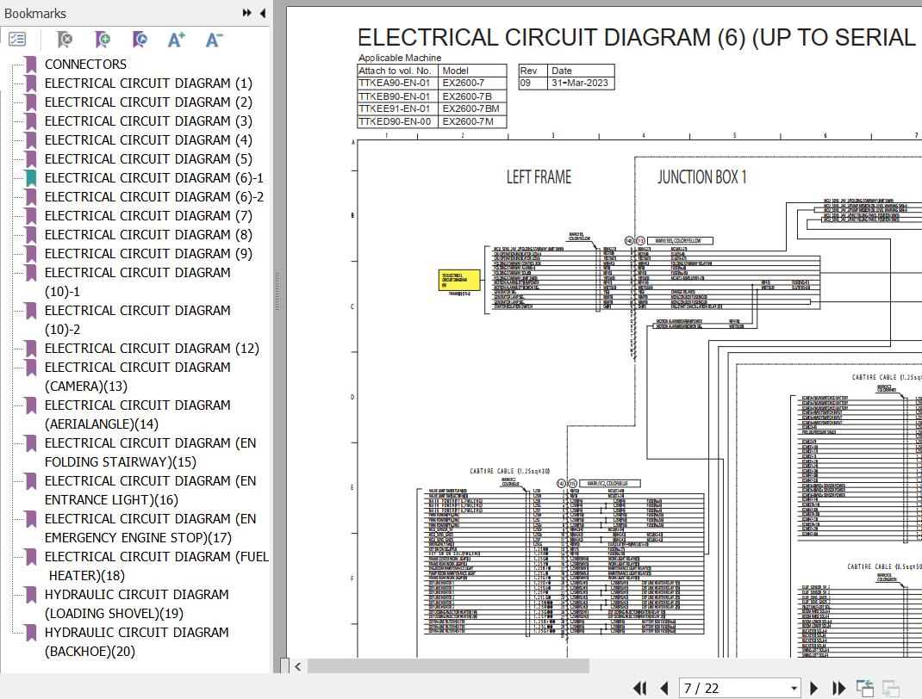
Task: Click the horizontal scrollbar under the document
Action: [x=448, y=665]
